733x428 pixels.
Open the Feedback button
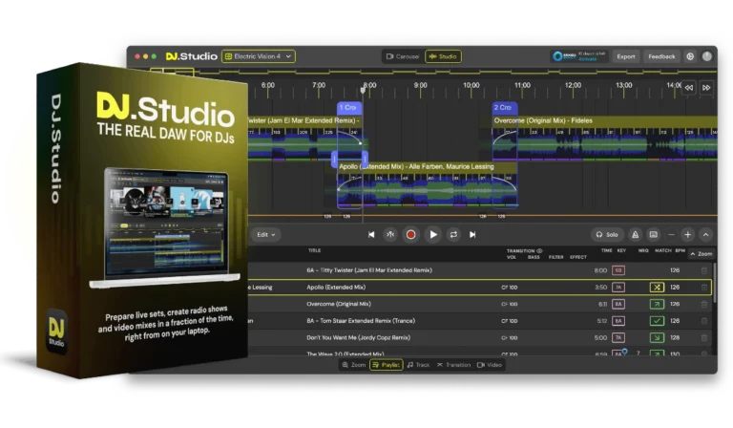[661, 56]
